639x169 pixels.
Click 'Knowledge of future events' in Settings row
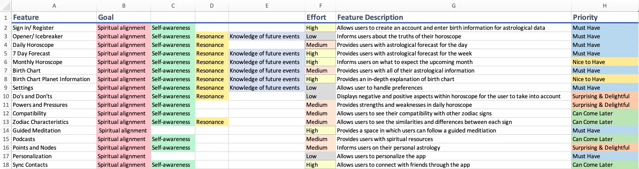pyautogui.click(x=267, y=88)
